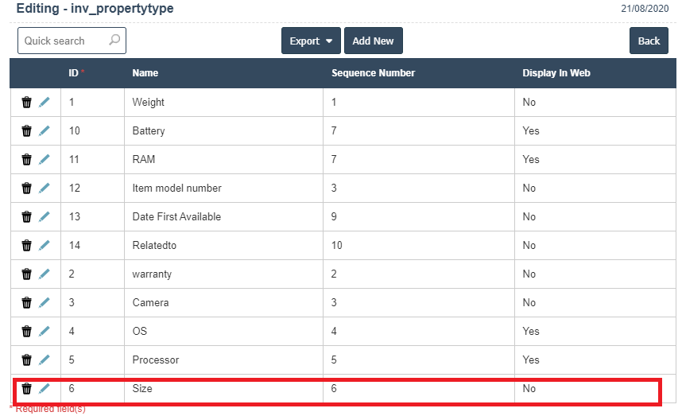Click the magnifier icon in Quick search
The width and height of the screenshot is (682, 416).
pyautogui.click(x=114, y=41)
